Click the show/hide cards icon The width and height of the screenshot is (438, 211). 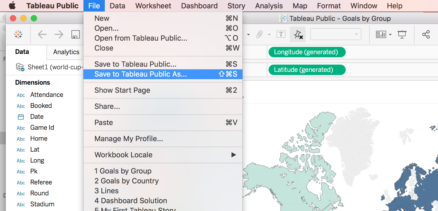(381, 34)
